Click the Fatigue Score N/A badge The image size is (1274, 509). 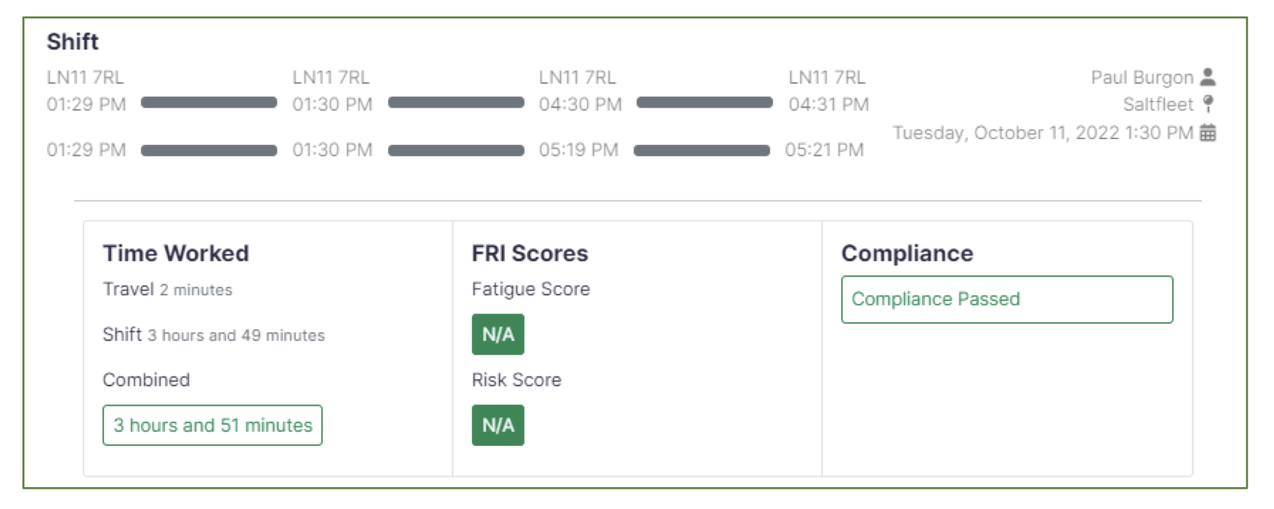tap(497, 334)
